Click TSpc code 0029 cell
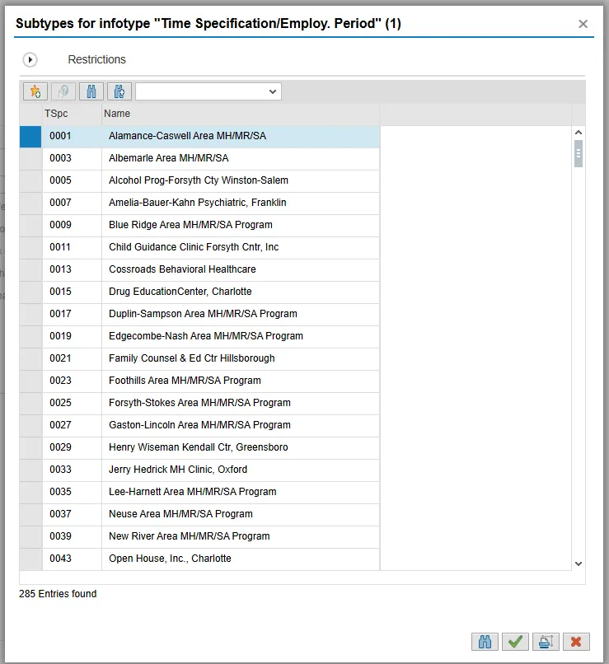Image resolution: width=609 pixels, height=664 pixels. tap(72, 447)
